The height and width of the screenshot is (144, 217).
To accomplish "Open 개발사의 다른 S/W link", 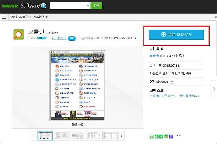I will 163,96.
